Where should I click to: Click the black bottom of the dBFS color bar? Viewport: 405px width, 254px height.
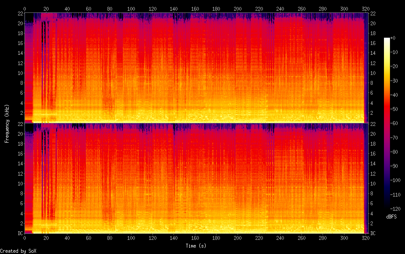click(387, 206)
